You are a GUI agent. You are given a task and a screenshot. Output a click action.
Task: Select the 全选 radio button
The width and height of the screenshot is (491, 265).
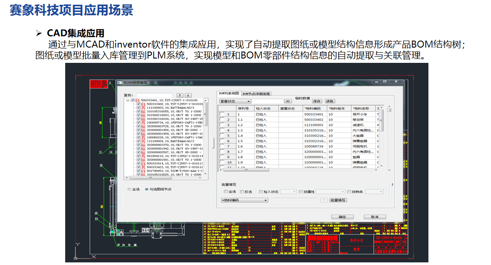[130, 189]
